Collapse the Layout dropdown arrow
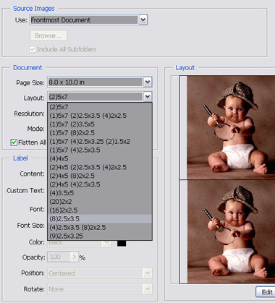Screen dimensions: 275x303 [148, 97]
